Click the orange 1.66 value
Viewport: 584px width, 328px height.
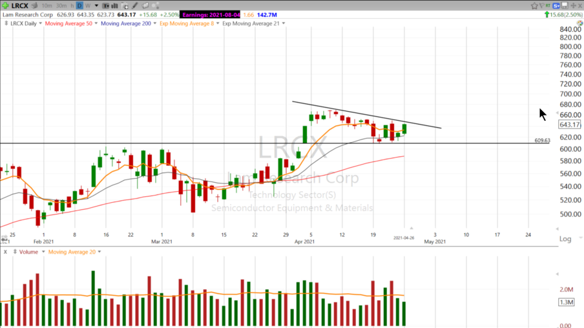pyautogui.click(x=248, y=15)
